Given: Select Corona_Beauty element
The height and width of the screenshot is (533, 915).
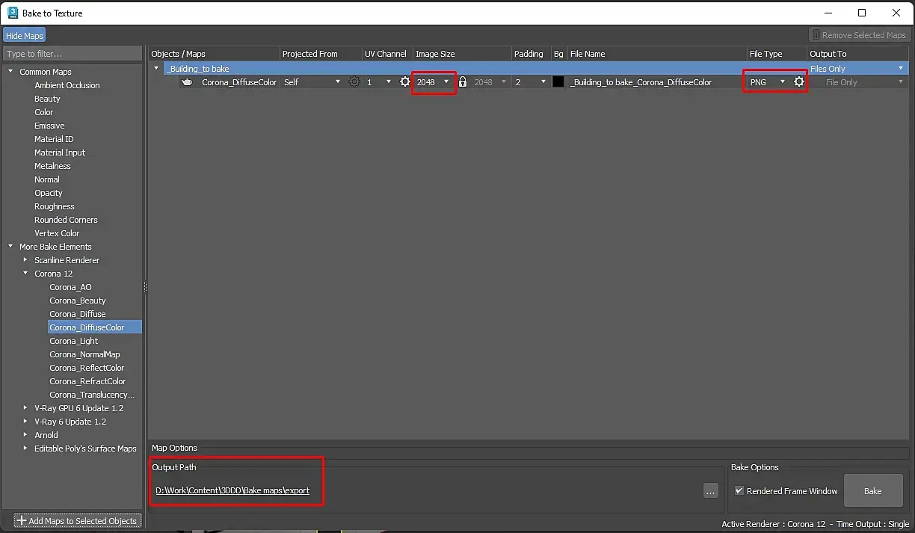Looking at the screenshot, I should tap(78, 301).
